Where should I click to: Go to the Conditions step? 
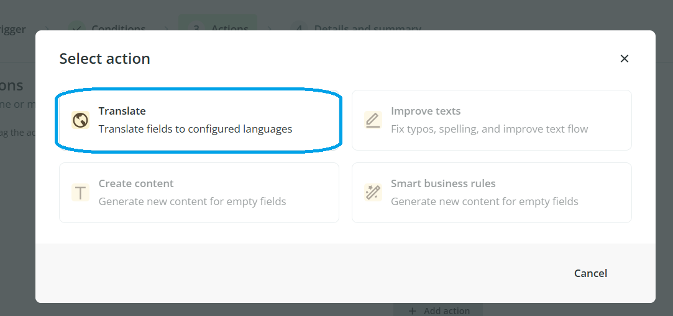click(x=118, y=29)
